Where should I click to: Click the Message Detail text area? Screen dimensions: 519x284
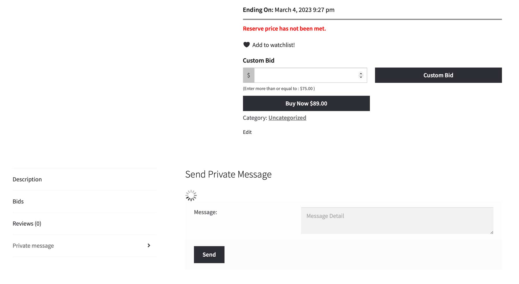click(397, 220)
